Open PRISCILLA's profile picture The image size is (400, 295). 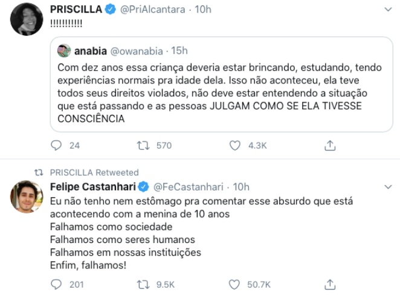coord(26,19)
